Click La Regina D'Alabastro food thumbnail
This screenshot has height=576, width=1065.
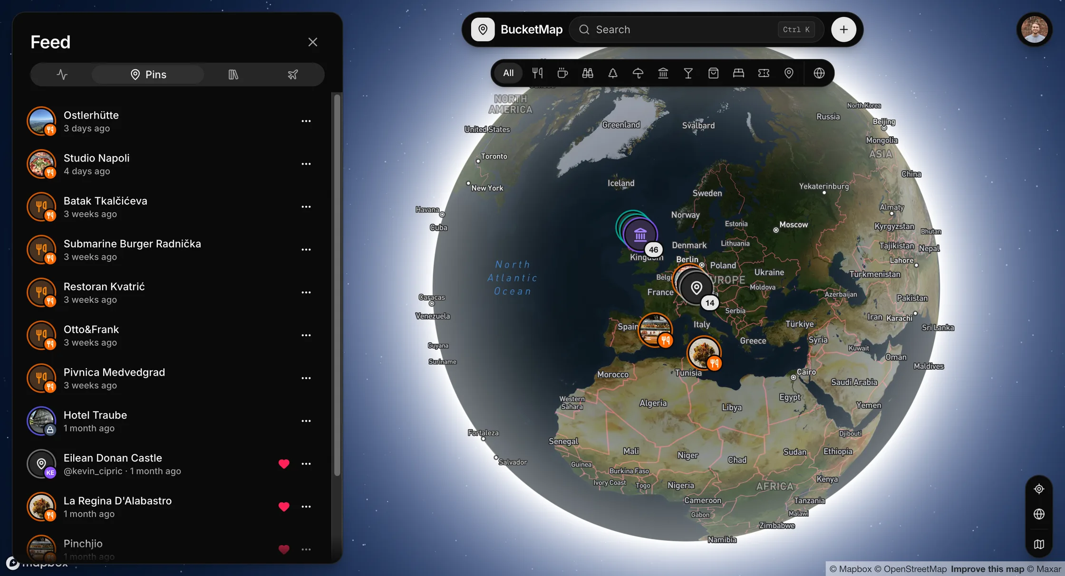[x=41, y=507]
